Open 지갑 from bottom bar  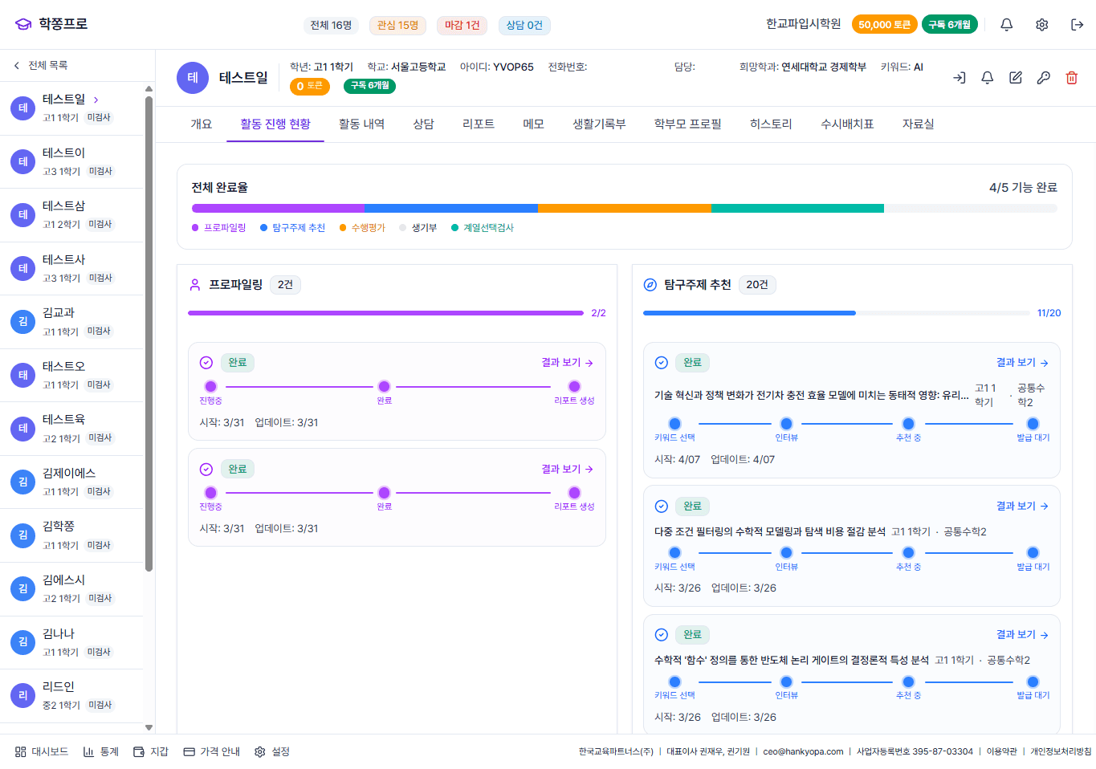[x=151, y=752]
